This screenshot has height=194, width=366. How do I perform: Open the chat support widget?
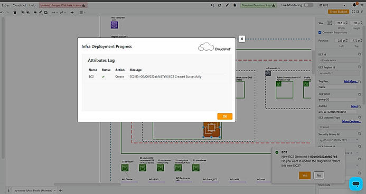point(356,184)
